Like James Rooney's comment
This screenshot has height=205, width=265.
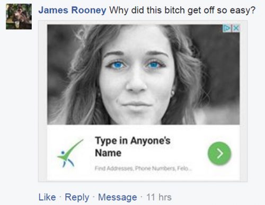(47, 197)
